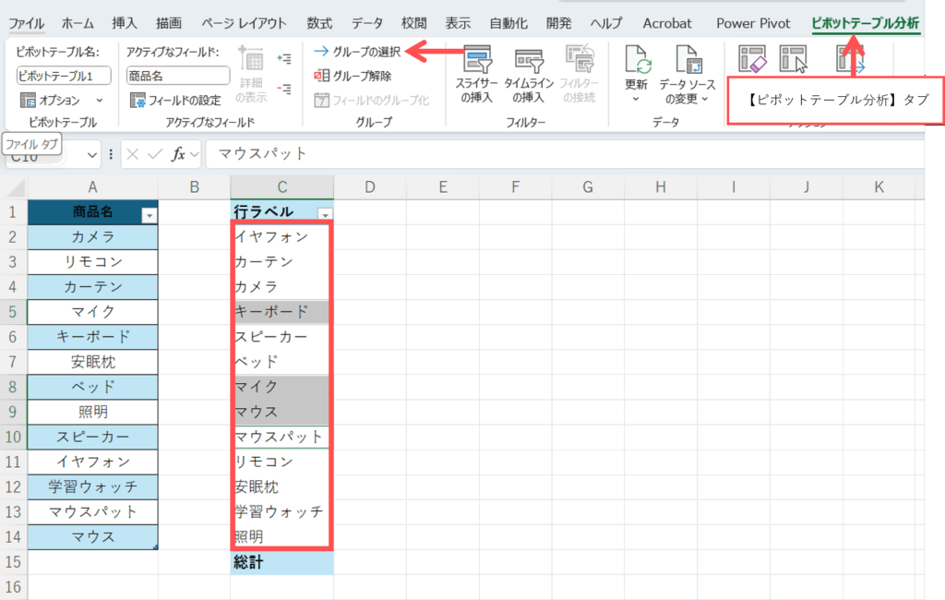Viewport: 945px width, 600px height.
Task: Expand the Name Box dropdown arrow
Action: 92,154
